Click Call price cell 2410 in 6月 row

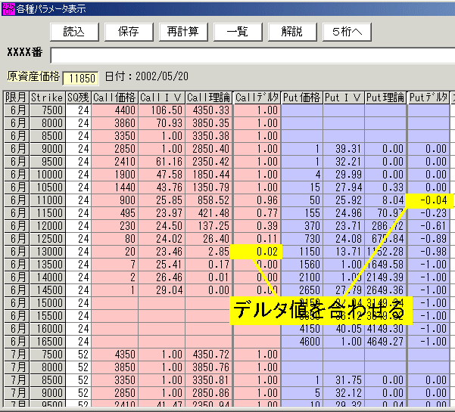[115, 162]
